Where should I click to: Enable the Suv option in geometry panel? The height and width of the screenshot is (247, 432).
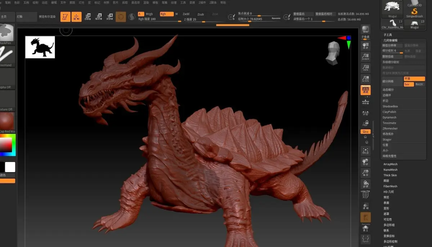(408, 84)
